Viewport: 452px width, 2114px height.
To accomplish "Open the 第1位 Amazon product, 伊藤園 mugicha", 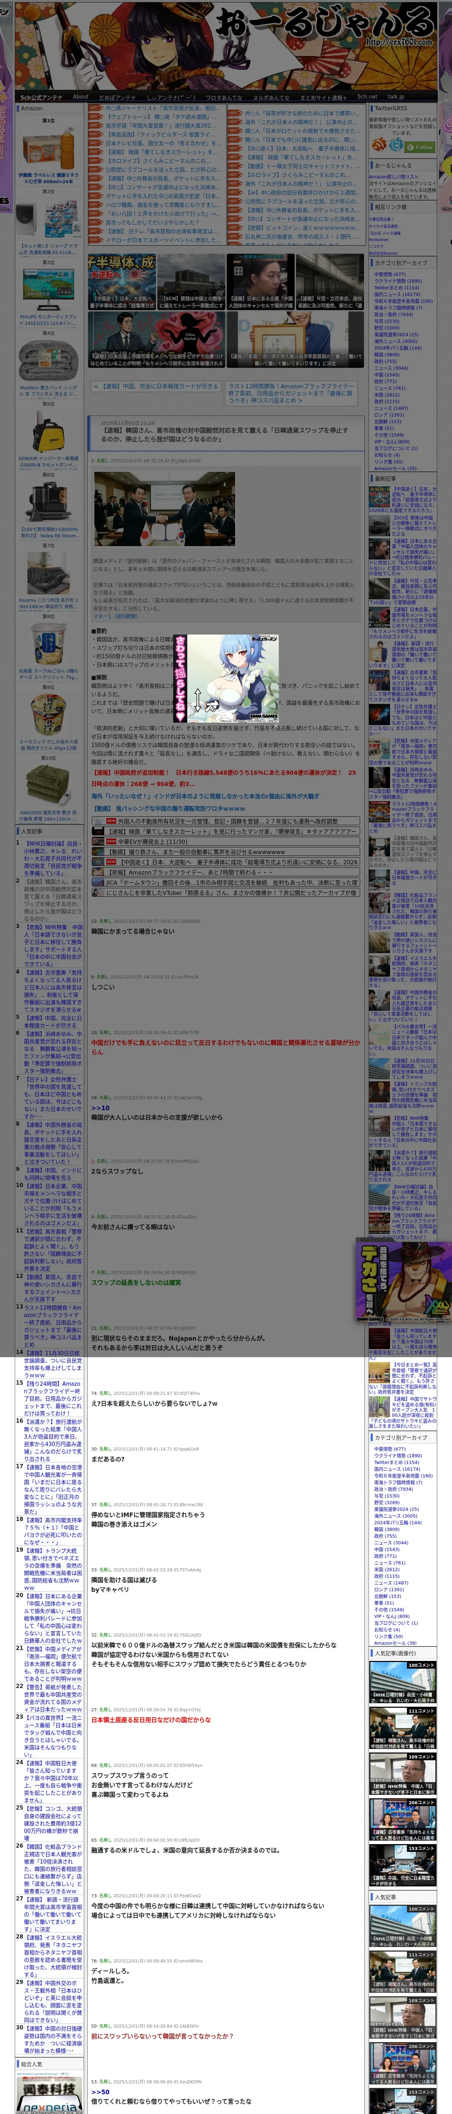I will 48,149.
